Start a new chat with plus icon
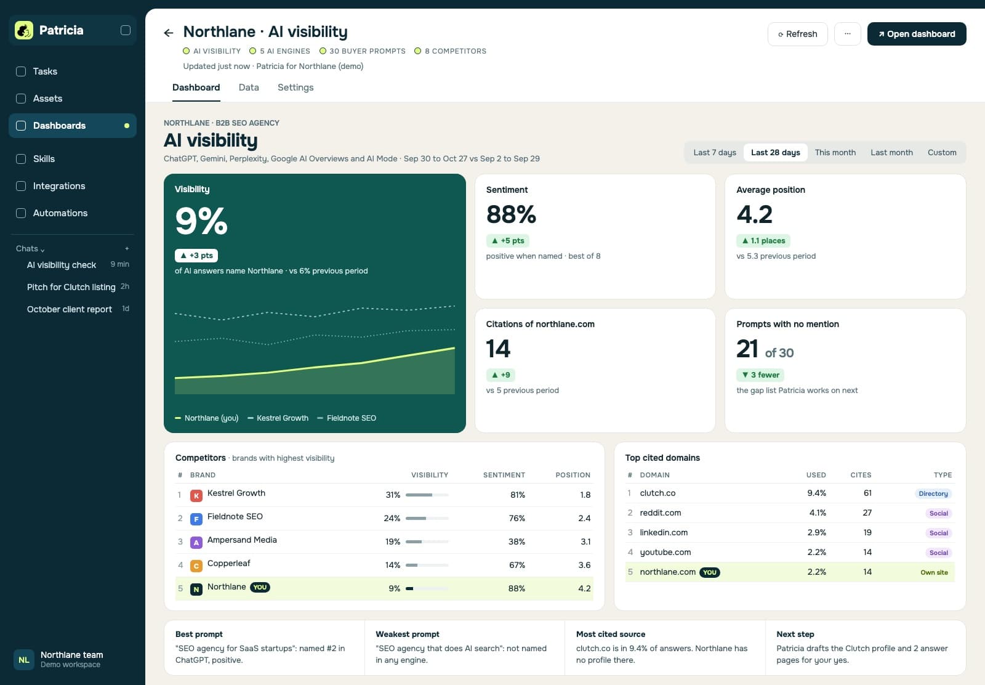This screenshot has height=685, width=985. (x=127, y=249)
